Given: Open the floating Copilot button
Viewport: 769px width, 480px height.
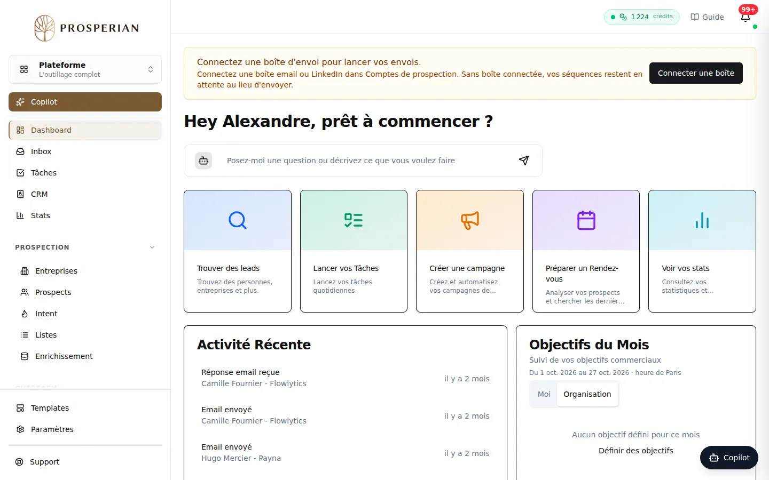Looking at the screenshot, I should 729,458.
